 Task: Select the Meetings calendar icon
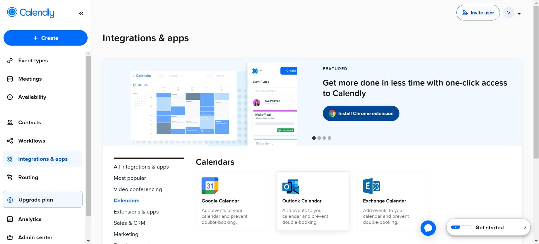[x=10, y=79]
